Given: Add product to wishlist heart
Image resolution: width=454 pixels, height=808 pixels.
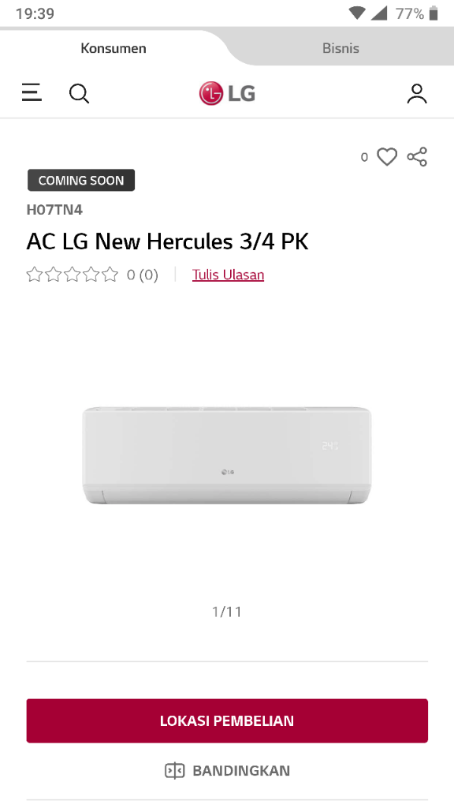Looking at the screenshot, I should (387, 157).
